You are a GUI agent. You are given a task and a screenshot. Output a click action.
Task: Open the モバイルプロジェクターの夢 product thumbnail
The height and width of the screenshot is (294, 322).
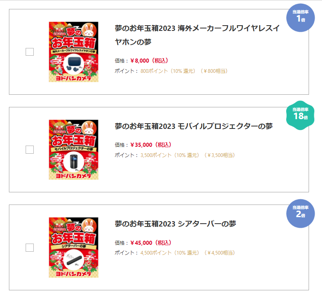tap(74, 150)
